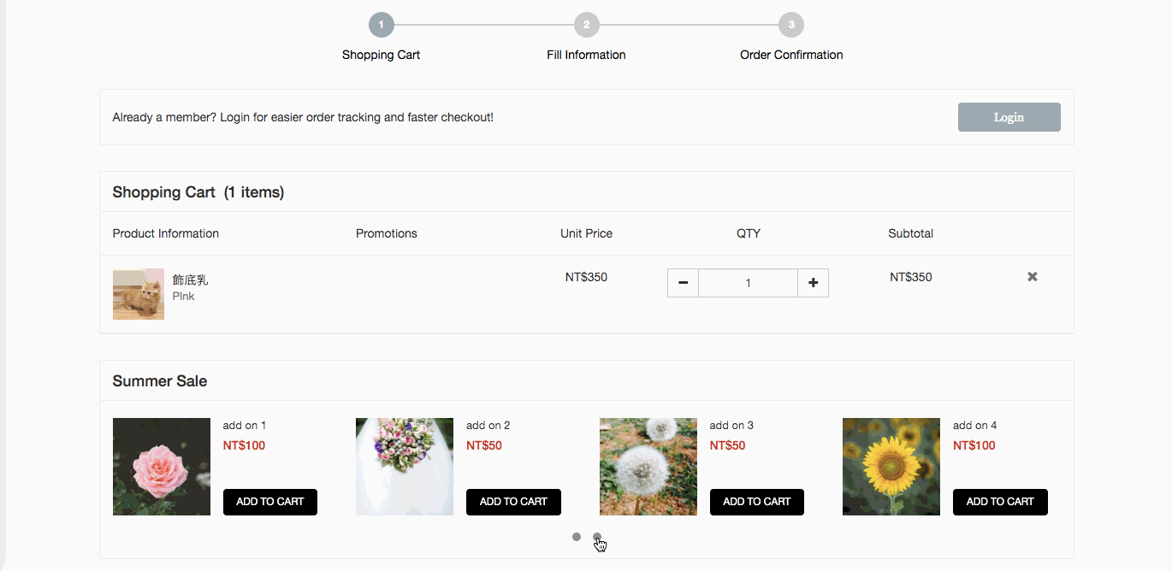Click the 飾底乳 cat product thumbnail
The height and width of the screenshot is (571, 1172).
point(138,294)
